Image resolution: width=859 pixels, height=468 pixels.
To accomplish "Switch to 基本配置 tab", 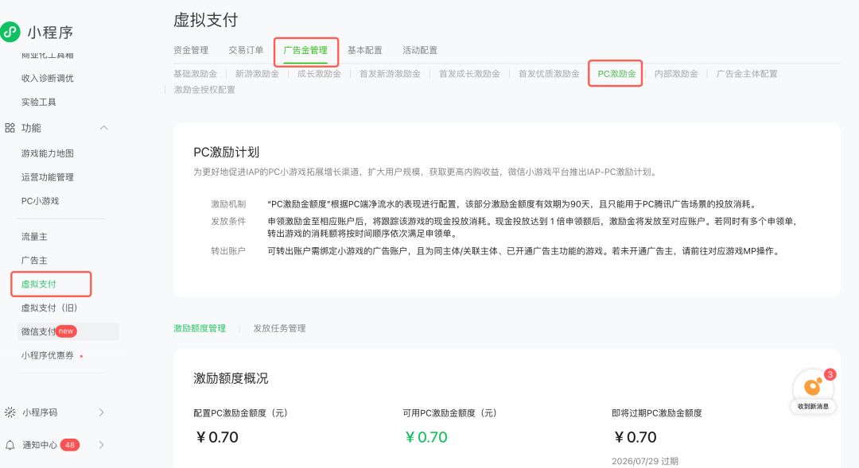I will (x=365, y=50).
